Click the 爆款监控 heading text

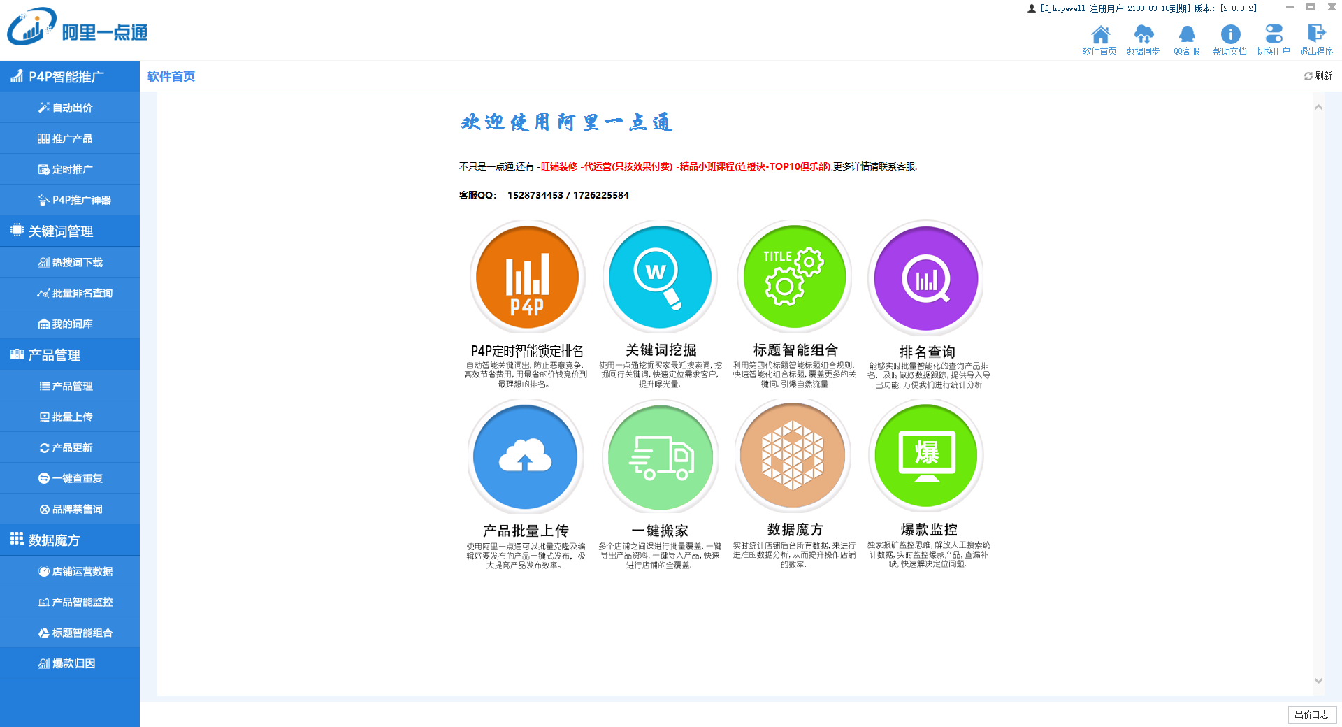coord(928,530)
